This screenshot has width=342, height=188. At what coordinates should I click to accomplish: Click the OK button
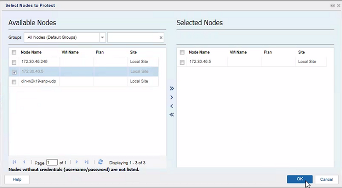point(300,179)
